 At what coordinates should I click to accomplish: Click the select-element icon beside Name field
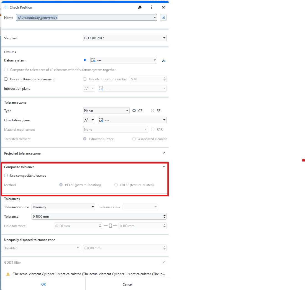click(x=163, y=18)
